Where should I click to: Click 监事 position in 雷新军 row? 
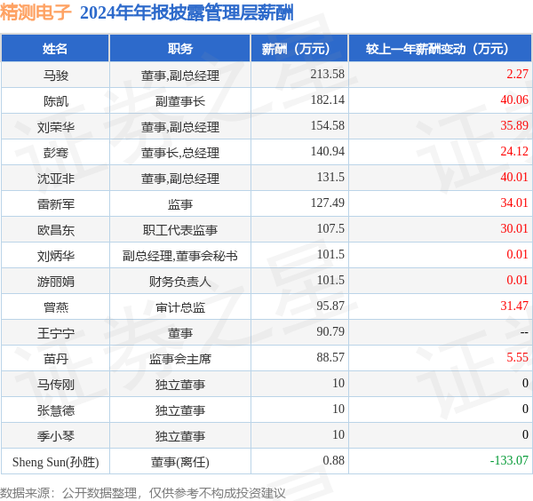click(x=179, y=204)
